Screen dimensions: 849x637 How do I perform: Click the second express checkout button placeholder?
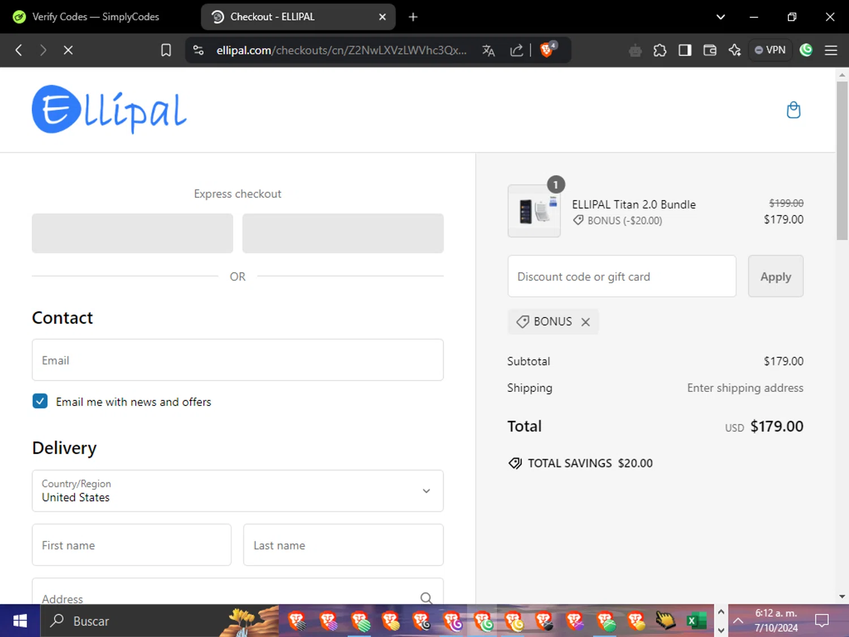coord(343,233)
